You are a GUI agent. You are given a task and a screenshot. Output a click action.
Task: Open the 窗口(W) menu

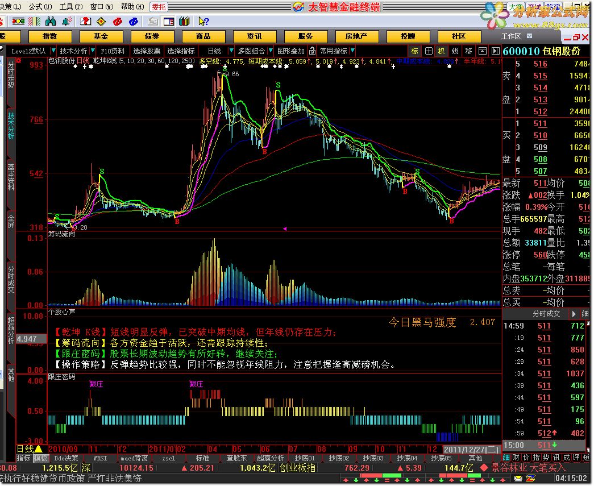click(102, 7)
